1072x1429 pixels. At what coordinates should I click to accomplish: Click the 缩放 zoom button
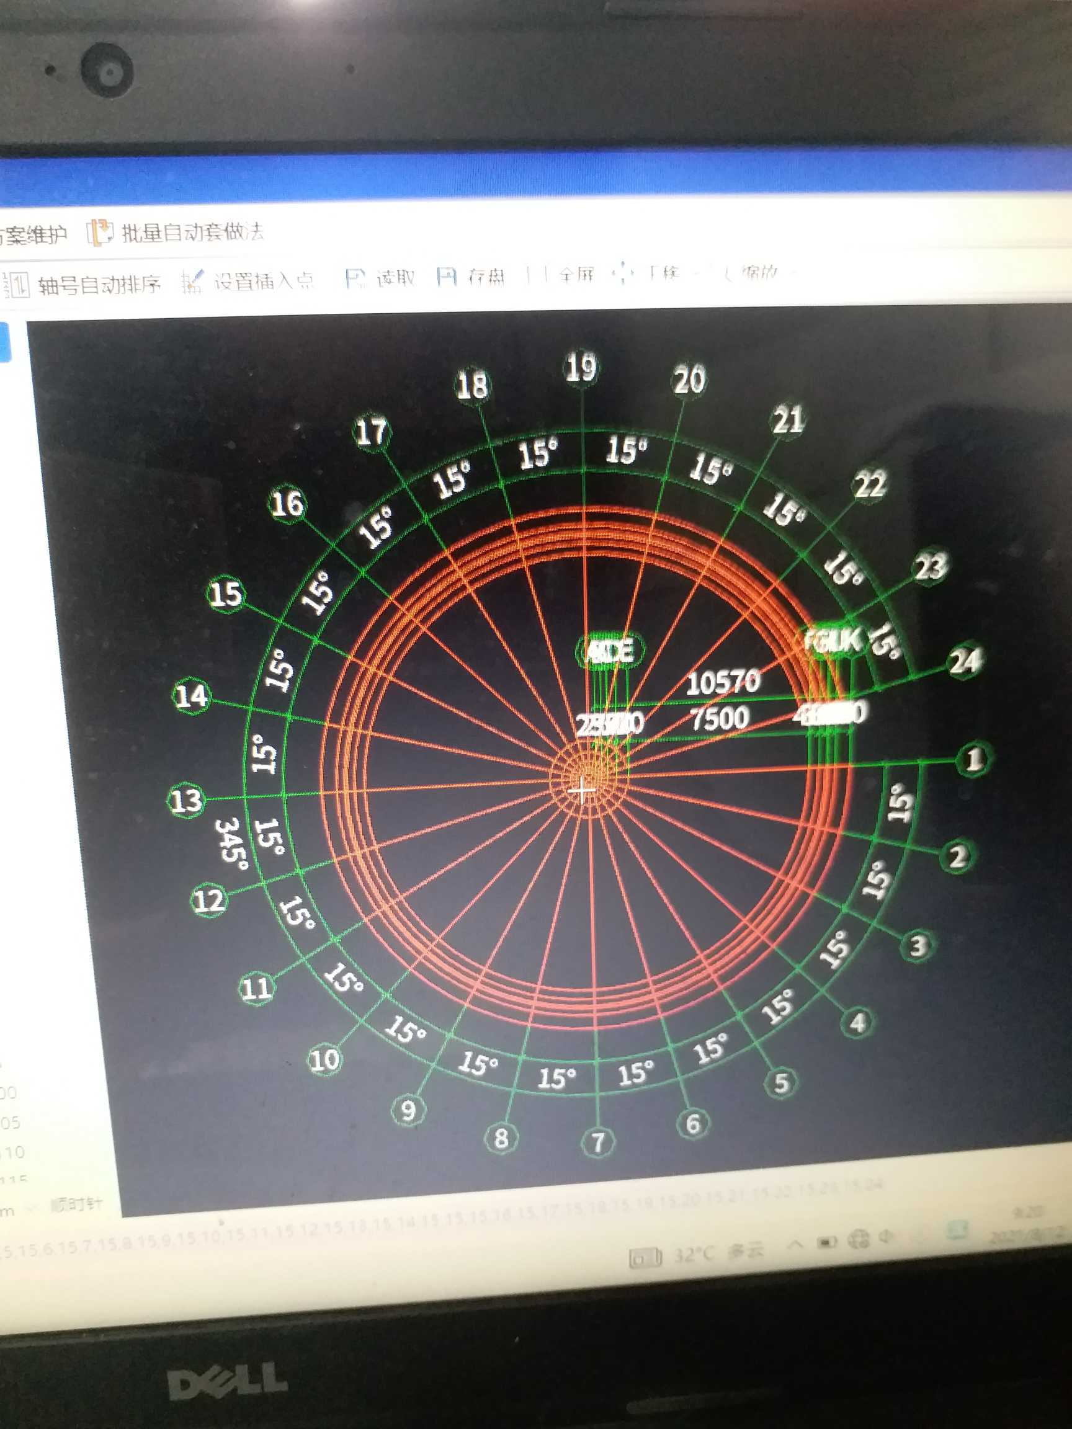pos(752,273)
